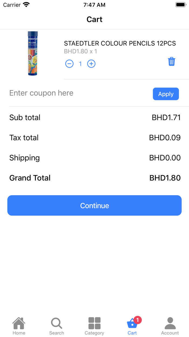Viewport: 189px width, 337px height.
Task: Tap the Grand Total amount BHD1.80
Action: click(x=165, y=178)
